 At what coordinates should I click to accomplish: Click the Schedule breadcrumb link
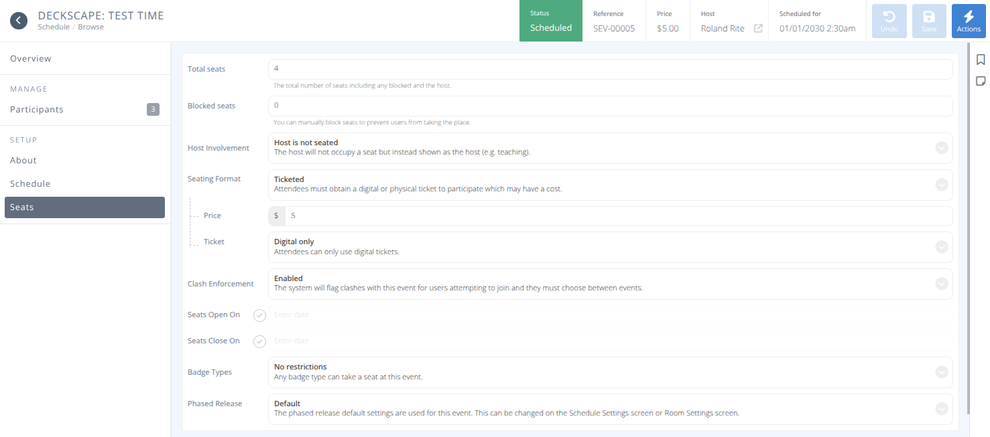[54, 27]
